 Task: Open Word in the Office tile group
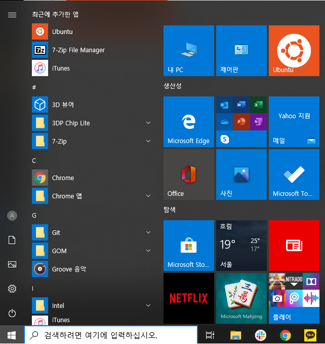[241, 105]
